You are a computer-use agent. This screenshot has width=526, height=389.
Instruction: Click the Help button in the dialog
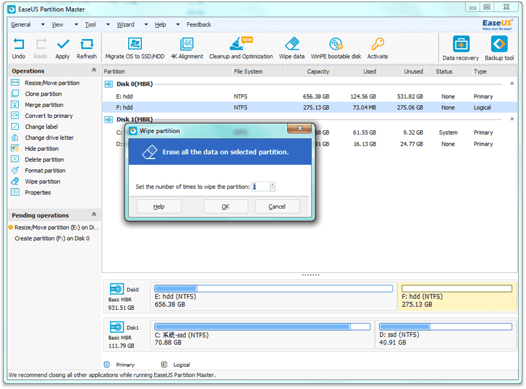point(159,206)
